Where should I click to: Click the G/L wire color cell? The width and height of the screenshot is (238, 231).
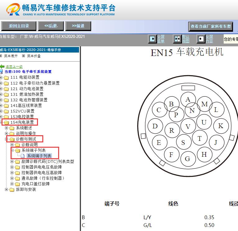pos(147,225)
